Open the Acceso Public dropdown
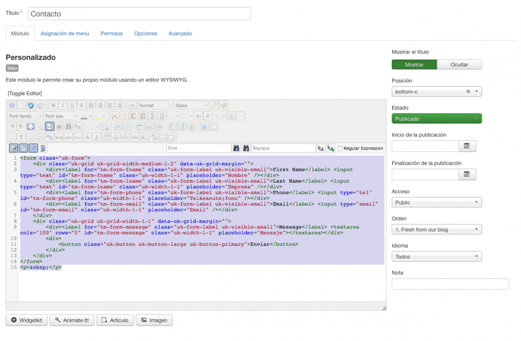 pos(437,202)
